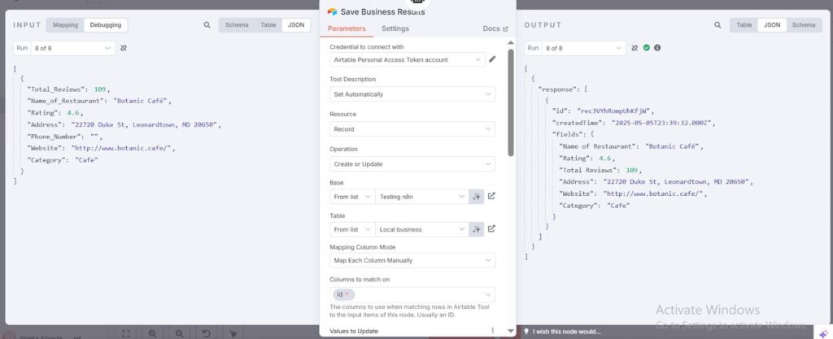
Task: Click the Save Business Results node title
Action: tap(382, 11)
